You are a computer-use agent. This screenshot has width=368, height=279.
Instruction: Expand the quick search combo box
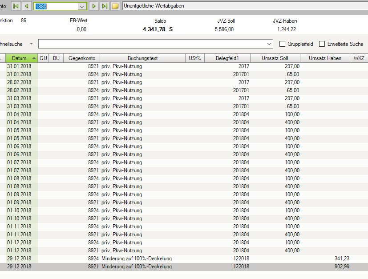click(269, 44)
